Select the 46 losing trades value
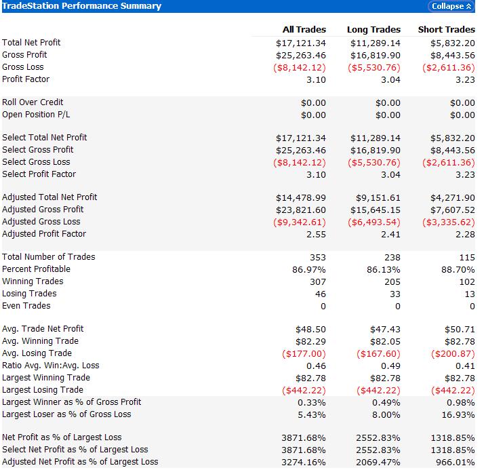Viewport: 486px width, 470px height. 321,294
